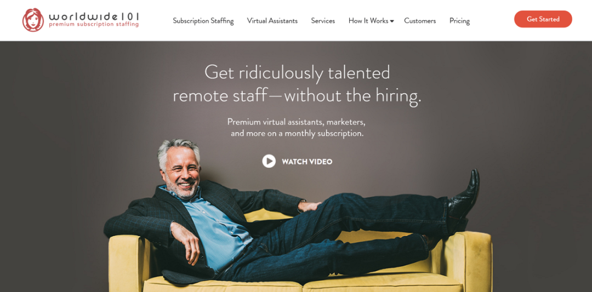Go to the Virtual Assistants page

point(272,21)
